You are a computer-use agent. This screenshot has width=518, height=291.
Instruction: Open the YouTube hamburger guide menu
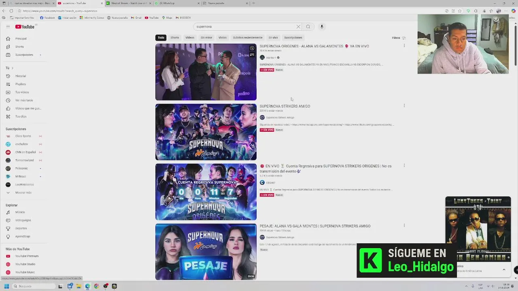[x=8, y=27]
